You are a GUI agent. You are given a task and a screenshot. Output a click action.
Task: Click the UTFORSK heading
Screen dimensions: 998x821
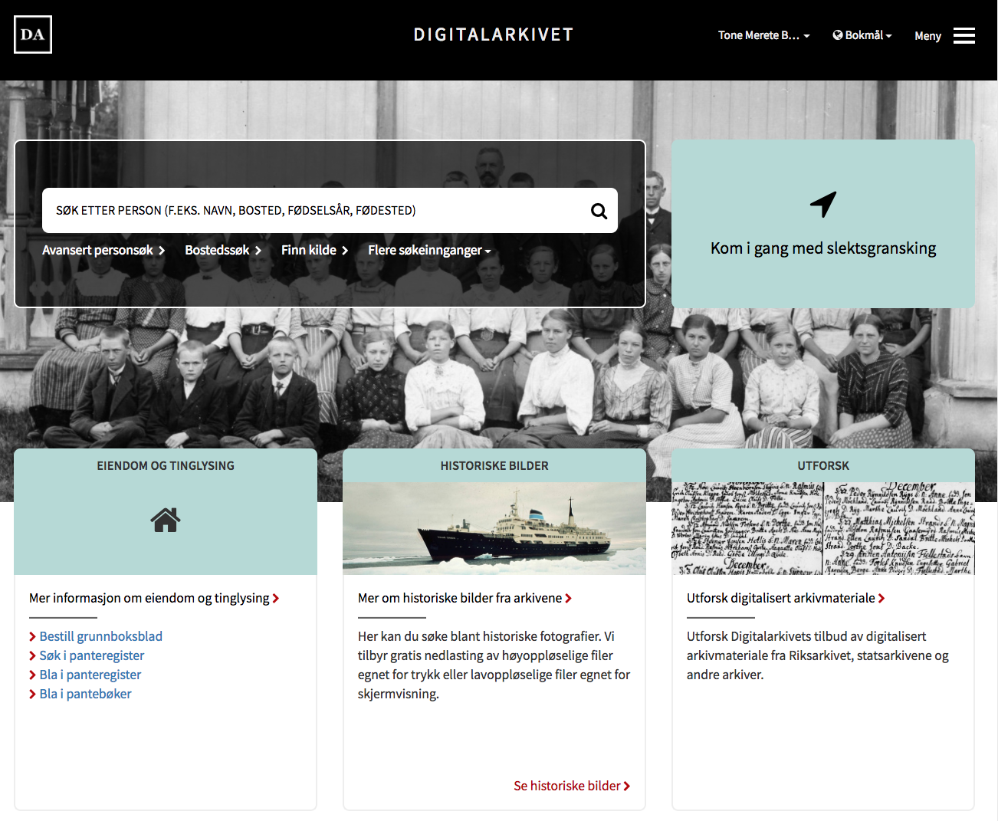coord(823,465)
